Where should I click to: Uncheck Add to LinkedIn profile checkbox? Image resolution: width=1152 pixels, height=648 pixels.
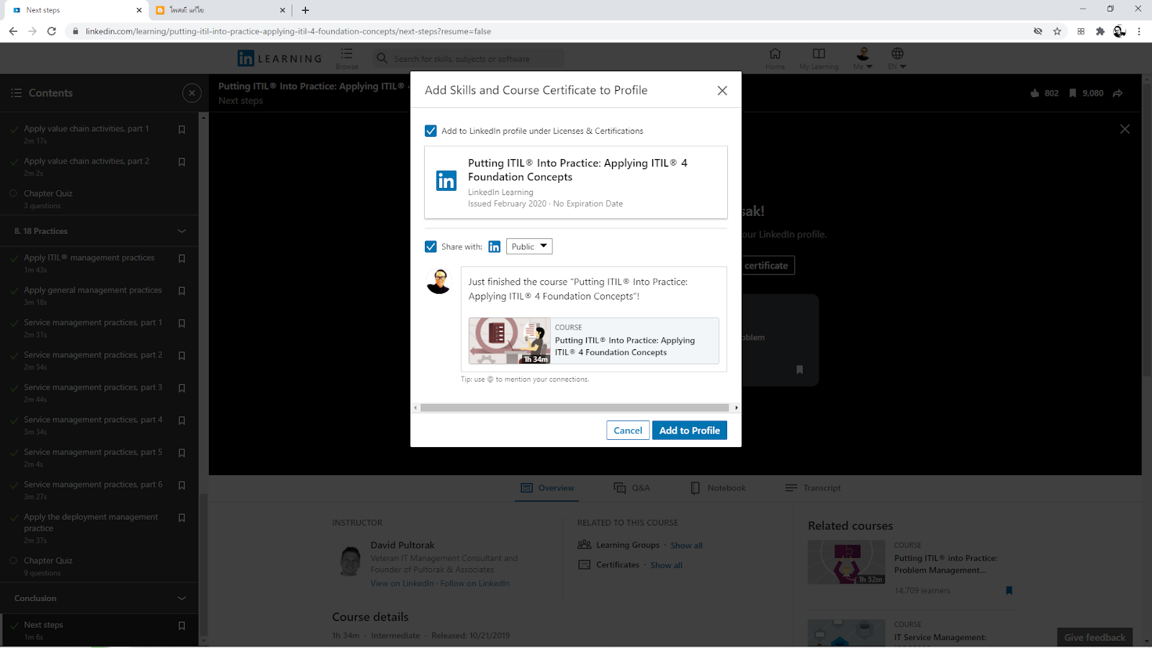pyautogui.click(x=431, y=131)
